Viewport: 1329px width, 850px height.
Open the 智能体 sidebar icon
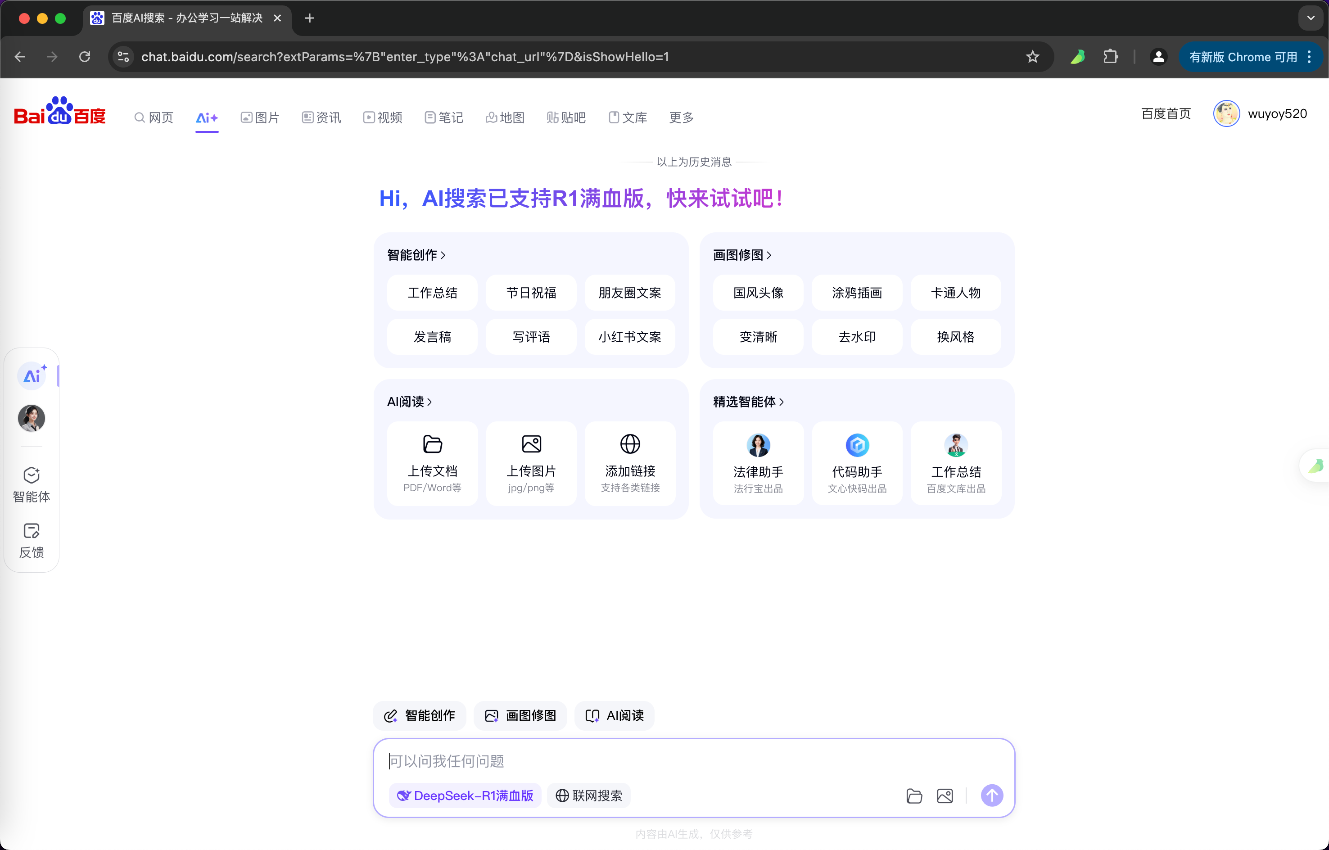pos(32,484)
